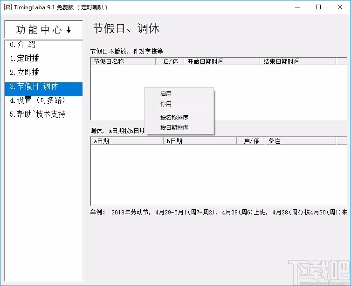Screen dimensions: 351x286
Task: Choose 启用 from the context menu
Action: [x=179, y=94]
